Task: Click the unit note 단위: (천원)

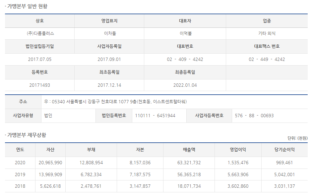Action: [x=297, y=138]
